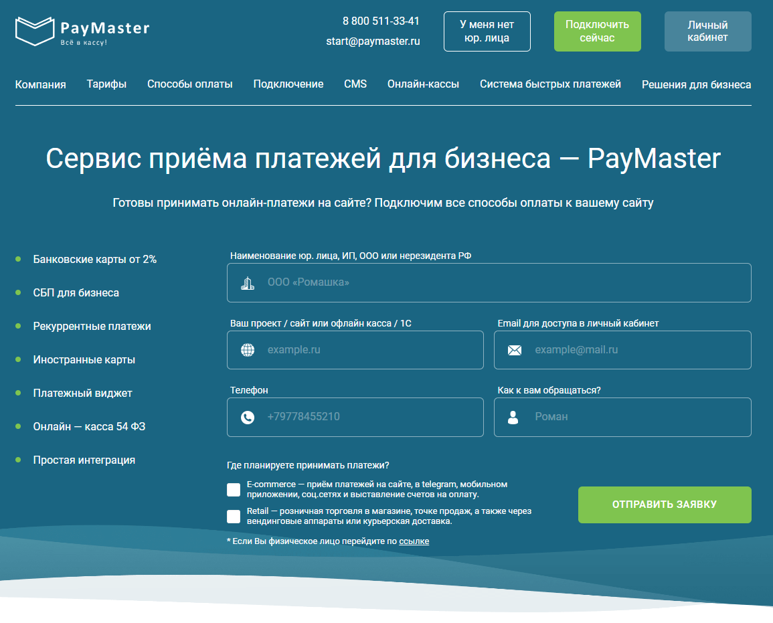Click the green bullet beside СБП для бизнеса
The width and height of the screenshot is (773, 623).
tap(18, 292)
